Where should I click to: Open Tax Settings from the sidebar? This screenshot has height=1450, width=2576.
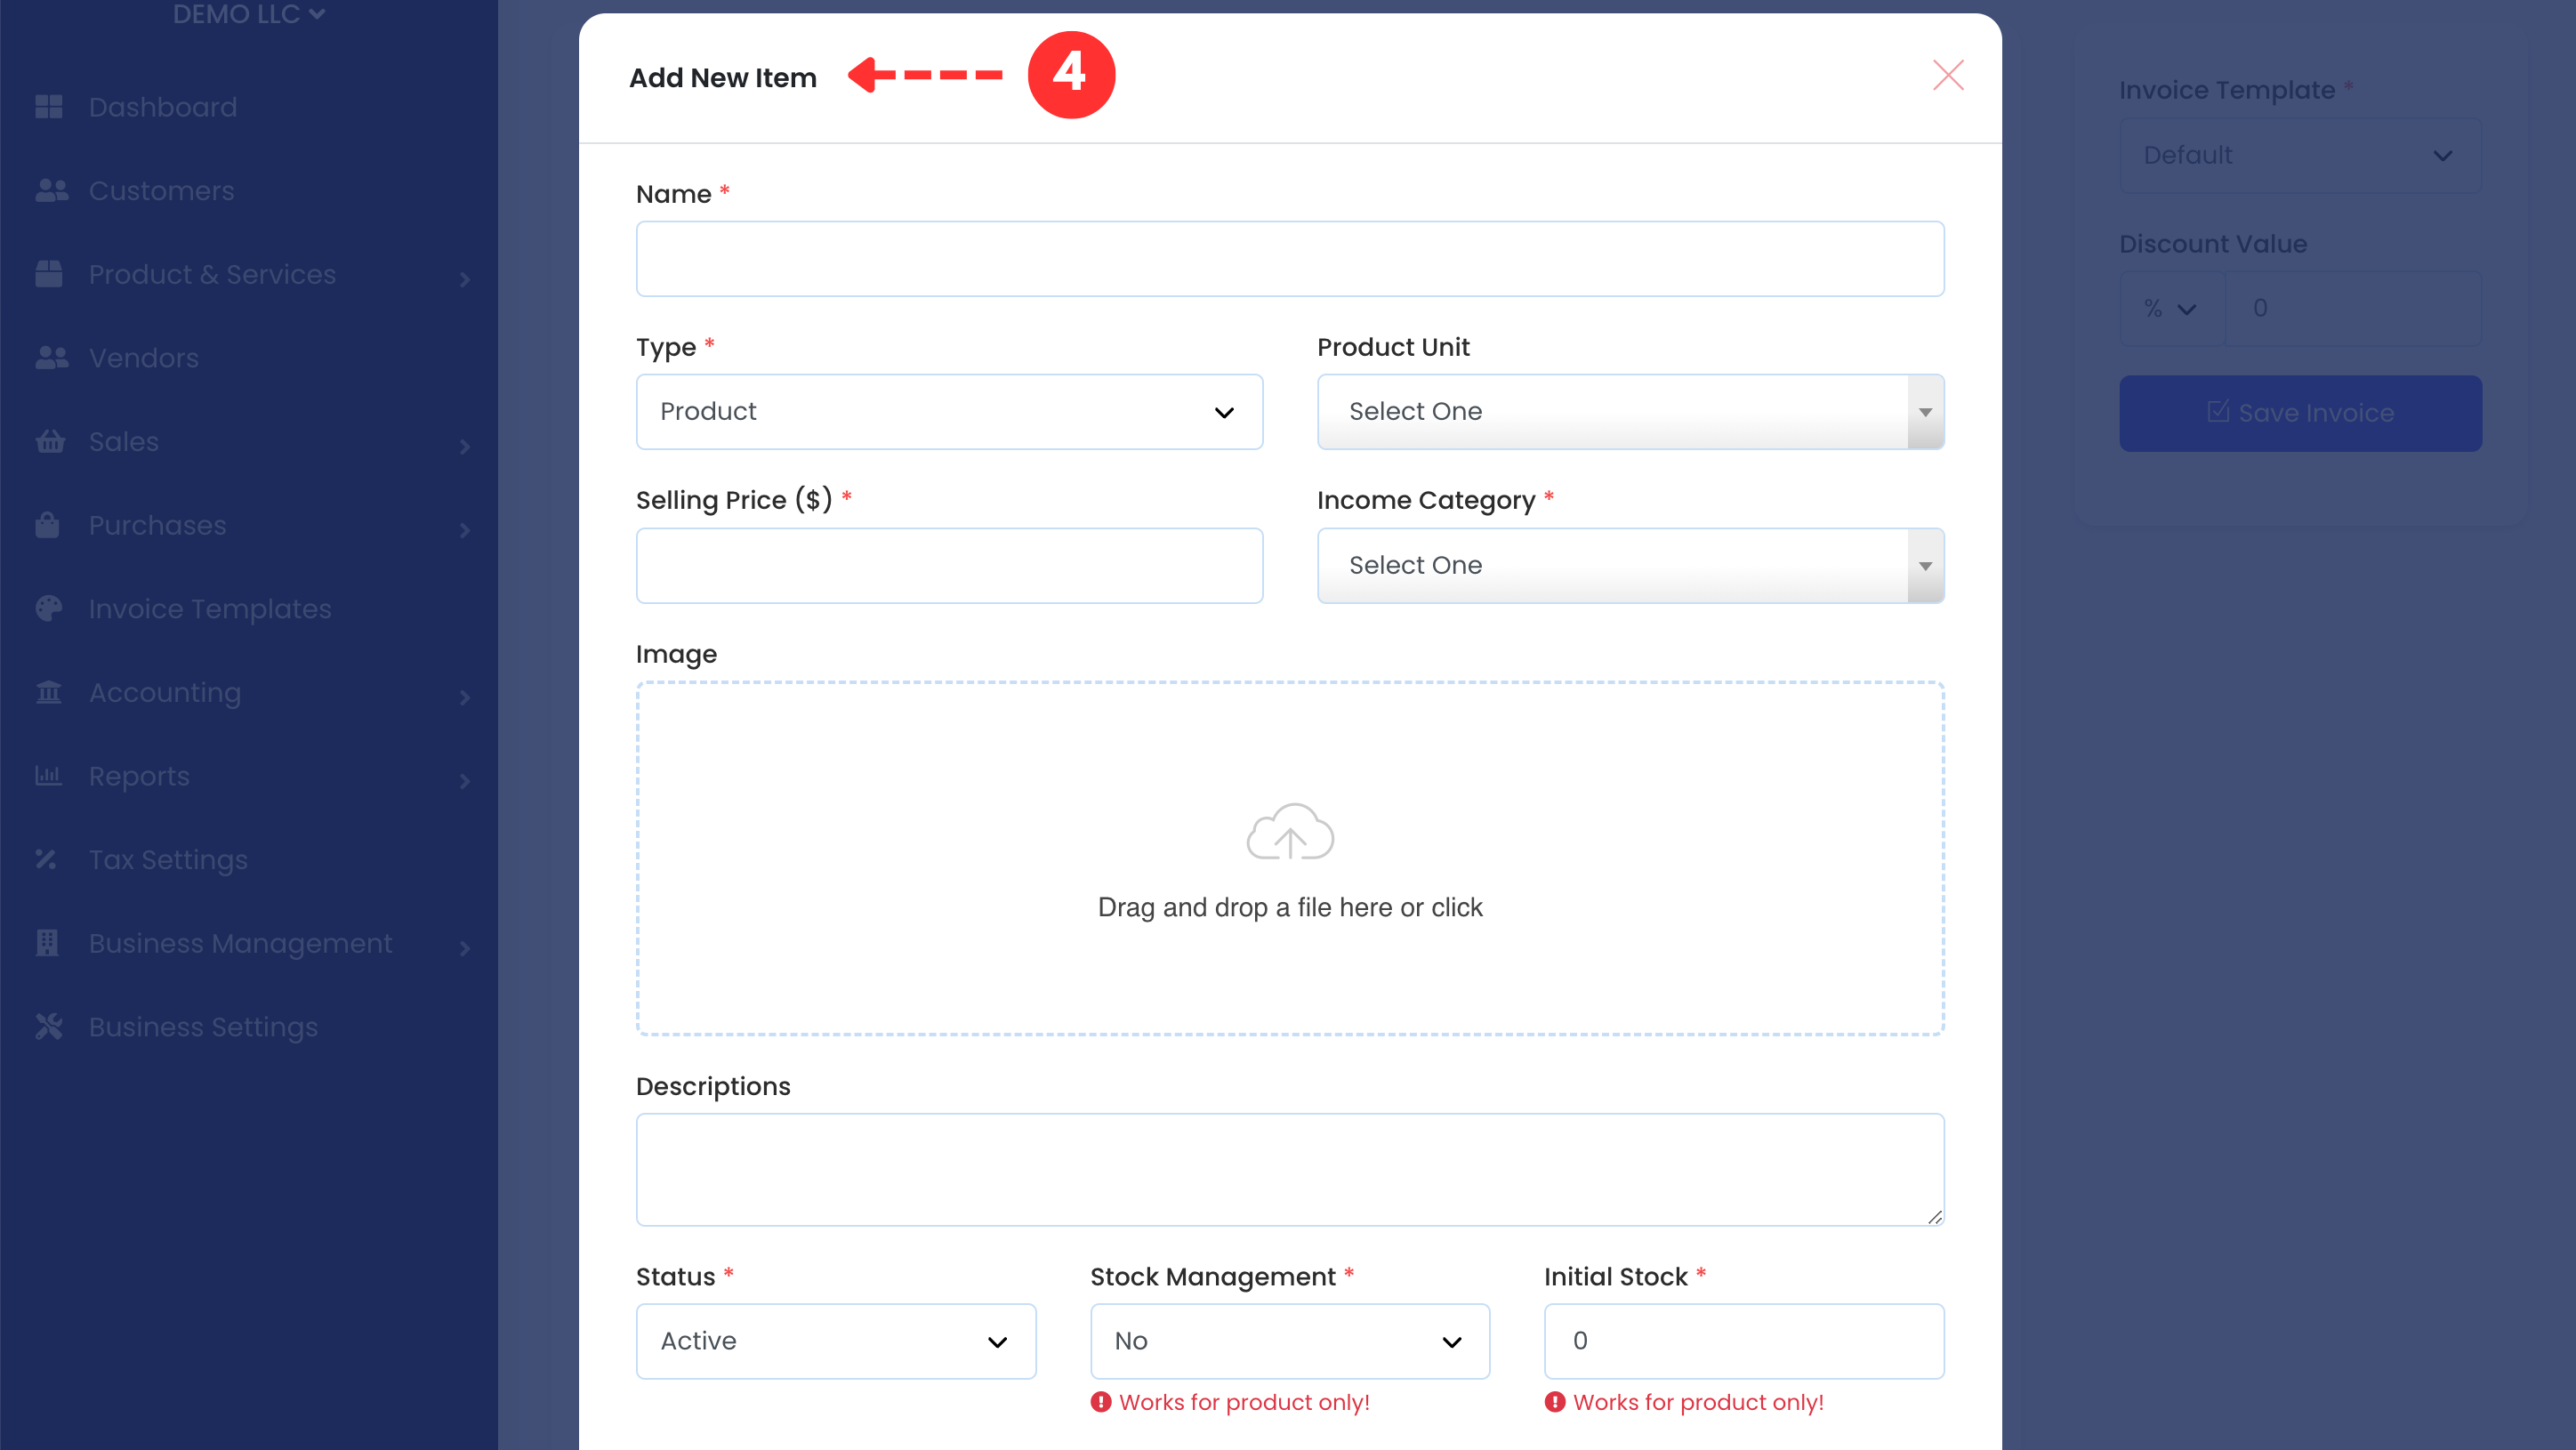[x=168, y=859]
